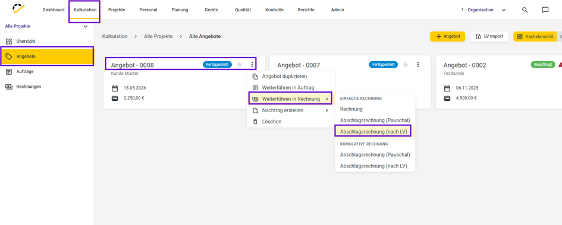The height and width of the screenshot is (225, 562).
Task: Mark Angebot - 0008 as favorite star
Action: click(x=240, y=64)
